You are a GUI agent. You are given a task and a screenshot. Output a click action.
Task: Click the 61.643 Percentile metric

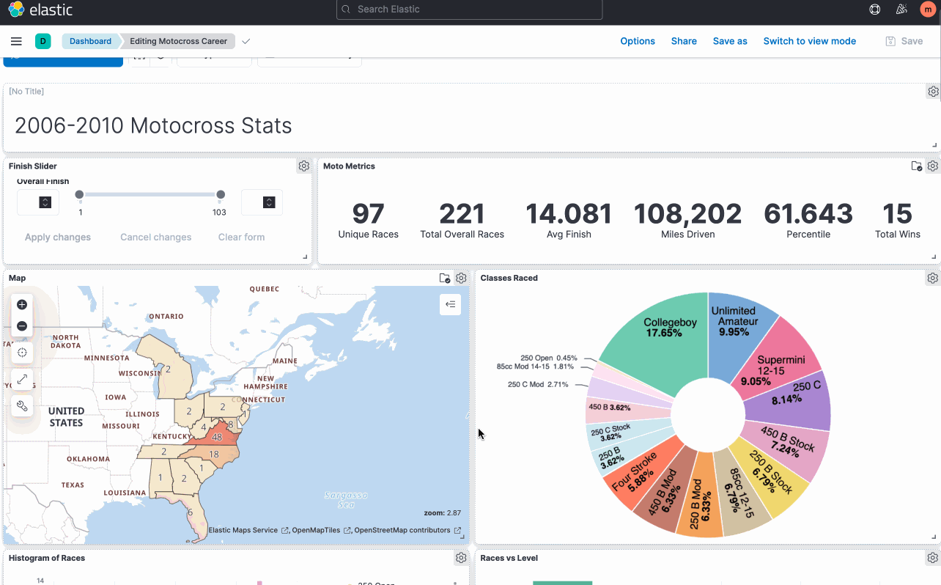(x=808, y=220)
